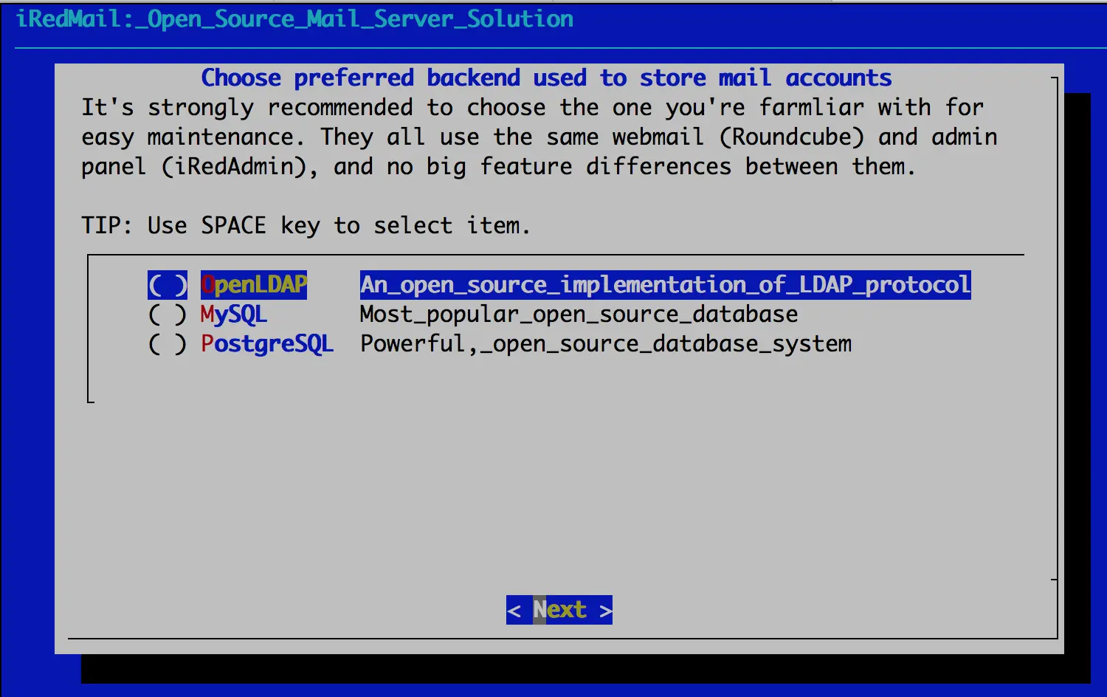Click the empty parentheses beside OpenLDAP
The image size is (1107, 697).
point(168,284)
